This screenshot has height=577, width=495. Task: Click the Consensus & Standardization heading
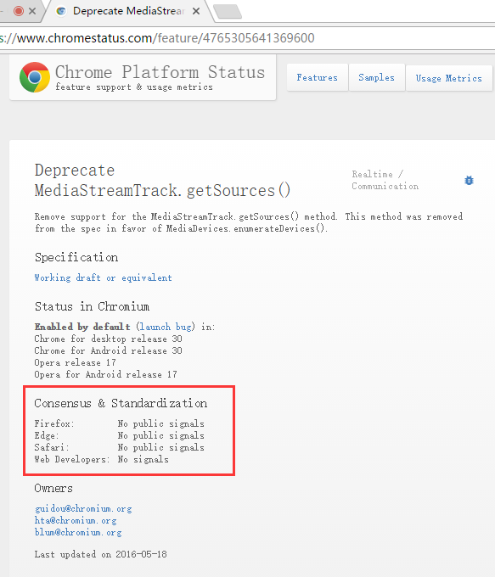click(x=121, y=403)
